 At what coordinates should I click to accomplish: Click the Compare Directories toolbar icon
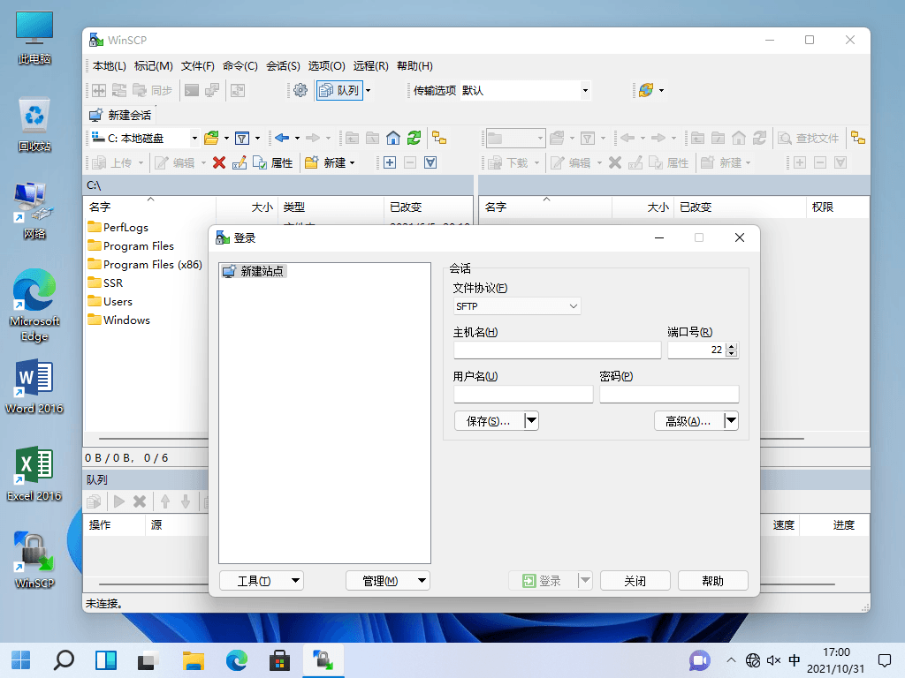point(99,91)
